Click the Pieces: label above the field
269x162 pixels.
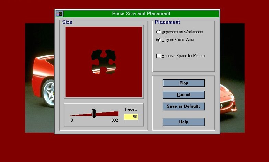(x=131, y=109)
